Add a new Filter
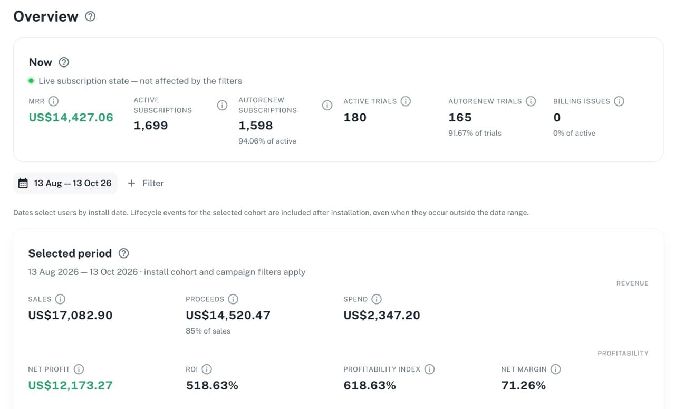Screen dimensions: 675x409 pyautogui.click(x=146, y=183)
